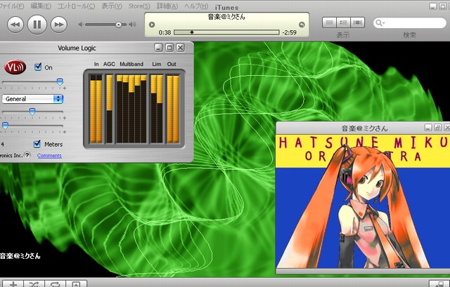Click the Hatsune Miku Orchestra artwork image
This screenshot has width=450, height=287.
coord(363,202)
